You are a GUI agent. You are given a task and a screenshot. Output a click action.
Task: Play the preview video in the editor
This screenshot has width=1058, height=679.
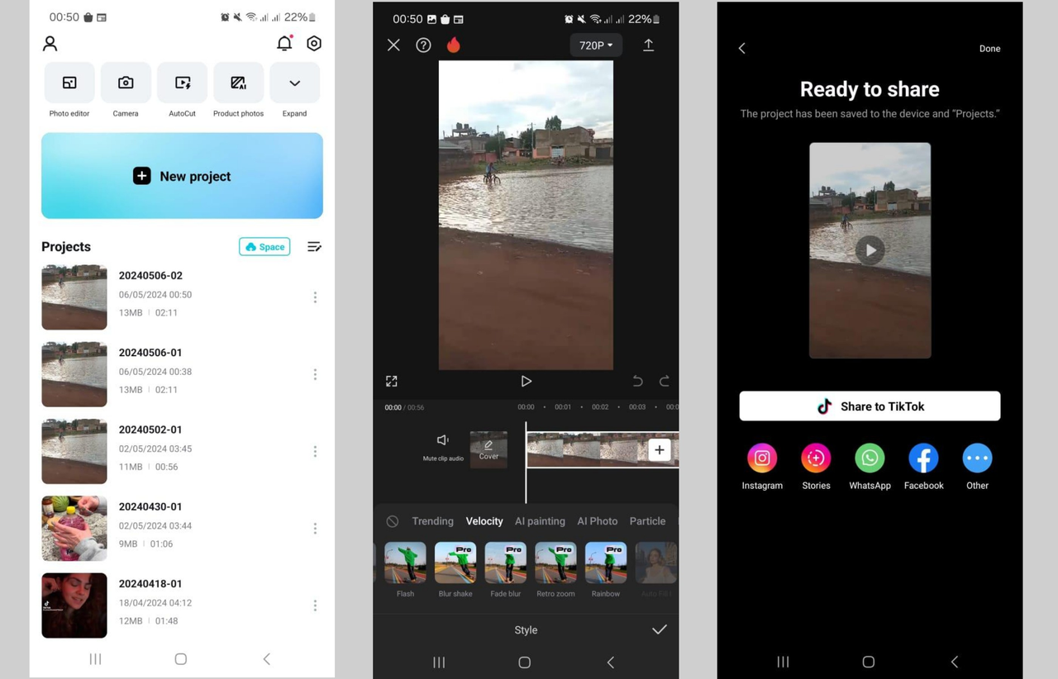pos(526,381)
